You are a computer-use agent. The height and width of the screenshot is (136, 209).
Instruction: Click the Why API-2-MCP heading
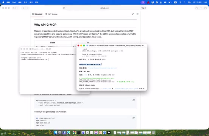(45, 25)
